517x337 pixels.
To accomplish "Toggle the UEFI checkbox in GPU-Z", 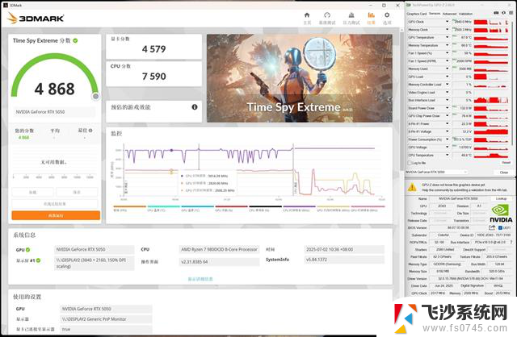I will pos(500,227).
